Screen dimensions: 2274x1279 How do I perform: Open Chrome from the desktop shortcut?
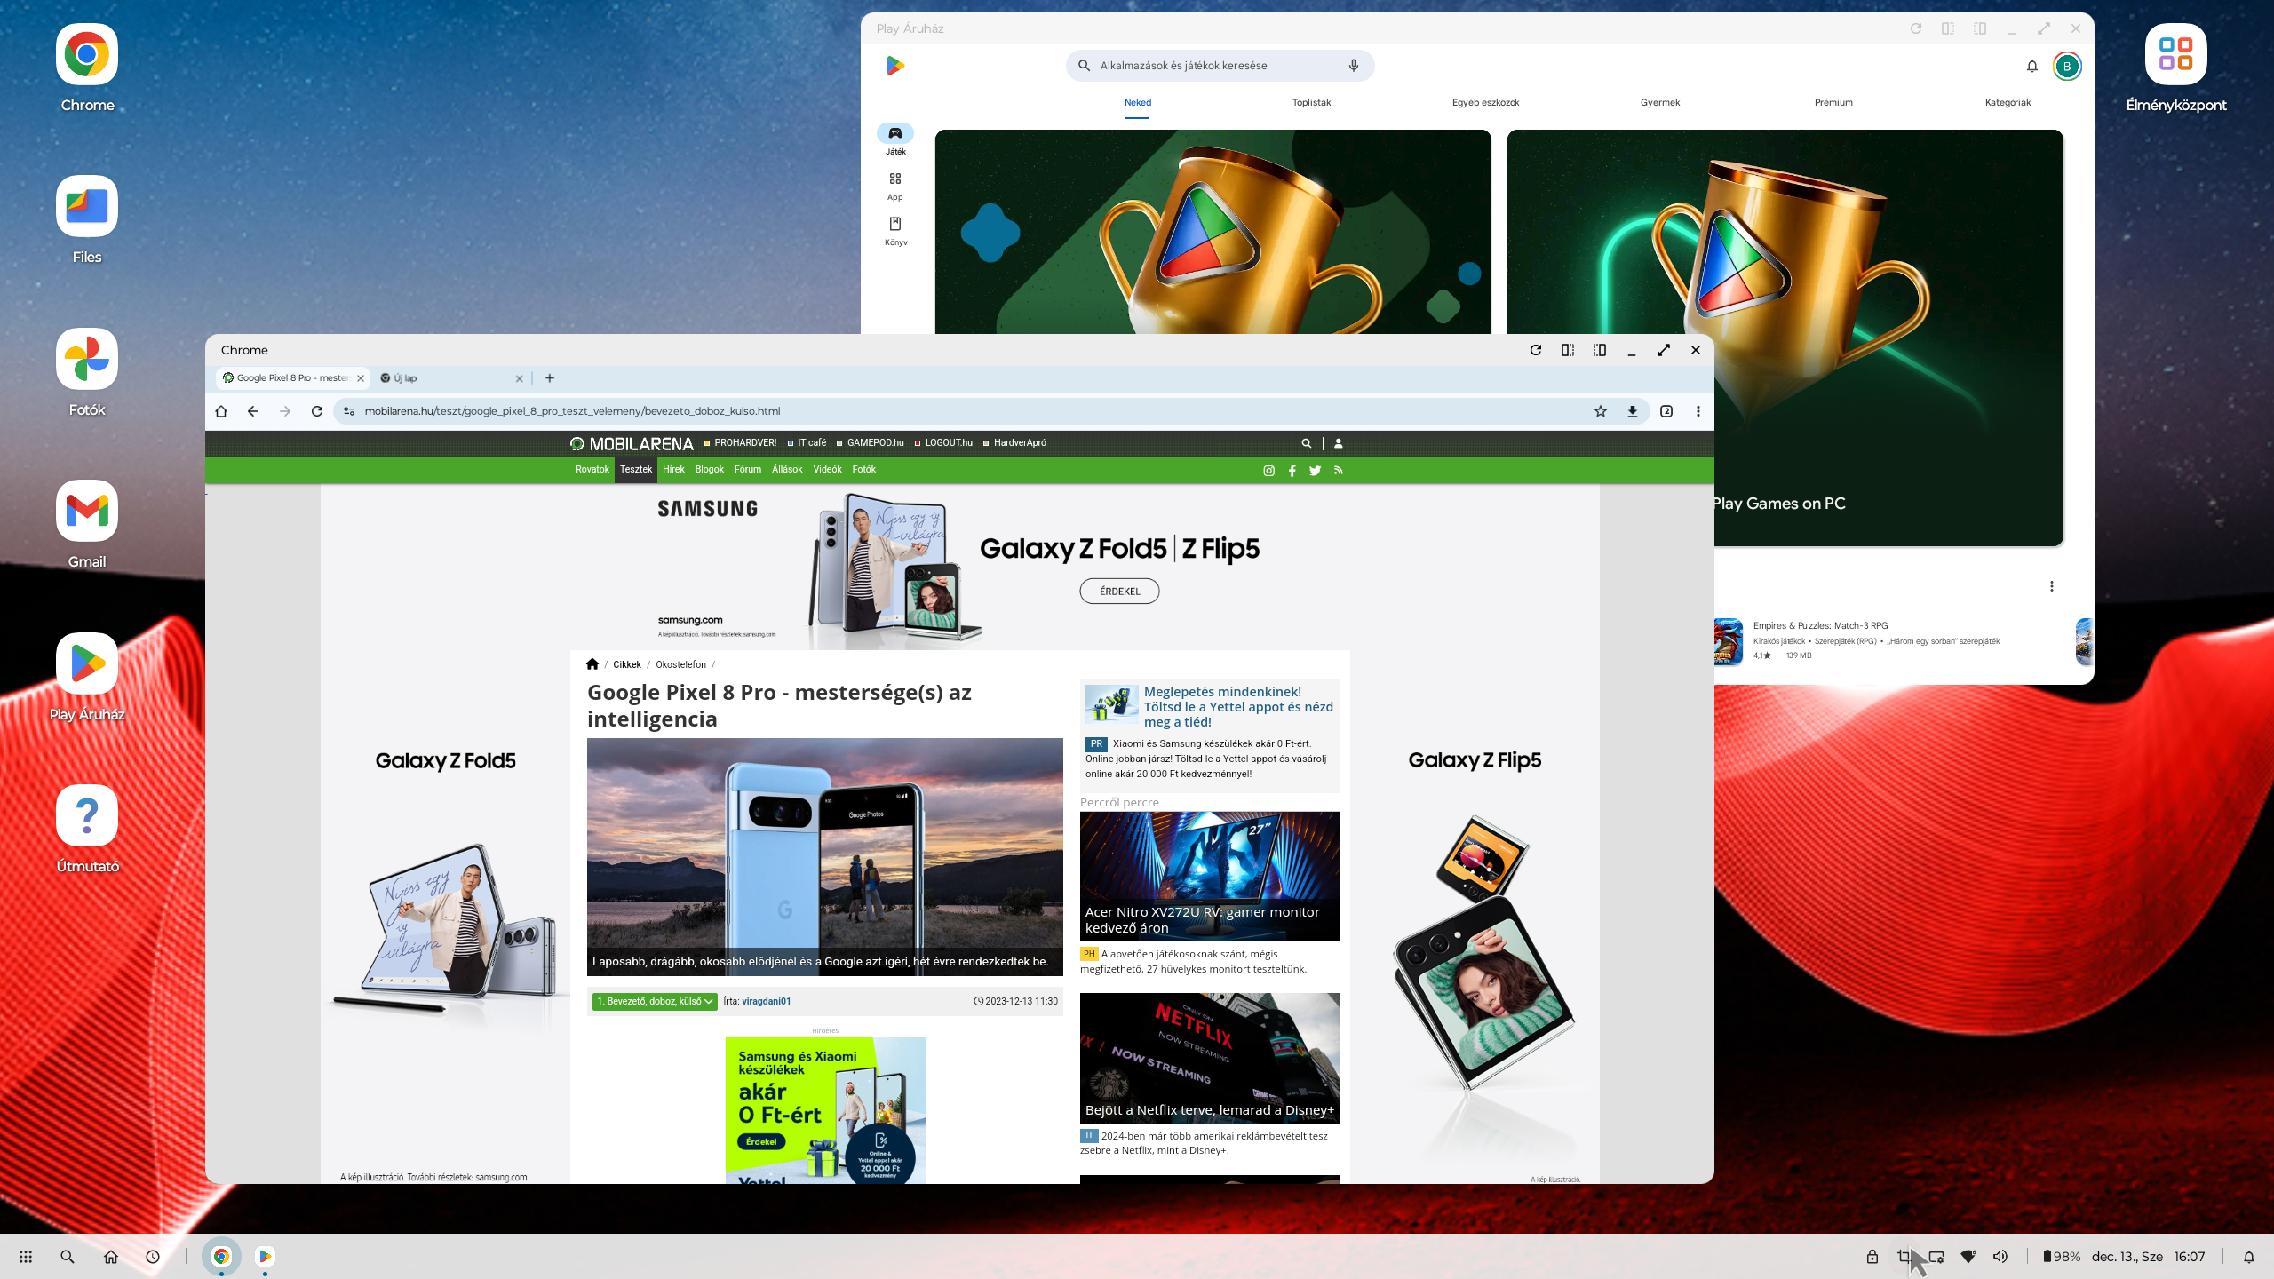click(87, 55)
